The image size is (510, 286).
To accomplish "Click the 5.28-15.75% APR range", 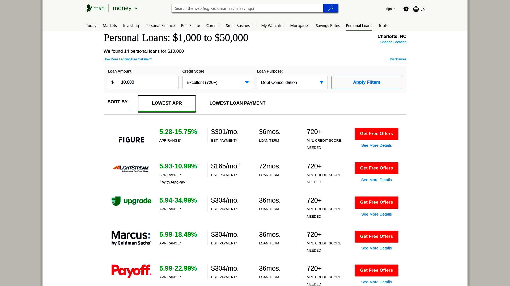I will (x=178, y=132).
